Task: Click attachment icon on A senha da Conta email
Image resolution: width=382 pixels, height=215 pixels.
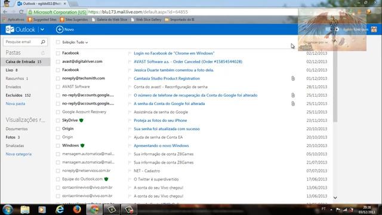Action: click(293, 103)
